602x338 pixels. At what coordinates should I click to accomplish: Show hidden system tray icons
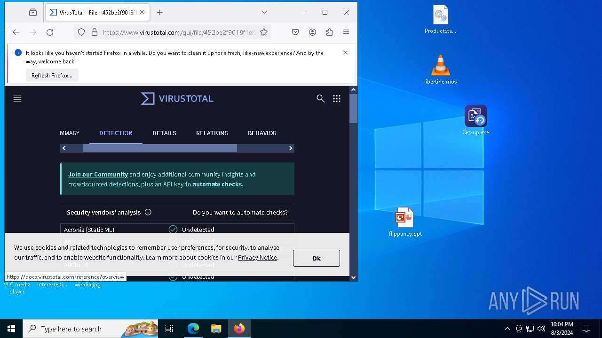[x=507, y=329]
